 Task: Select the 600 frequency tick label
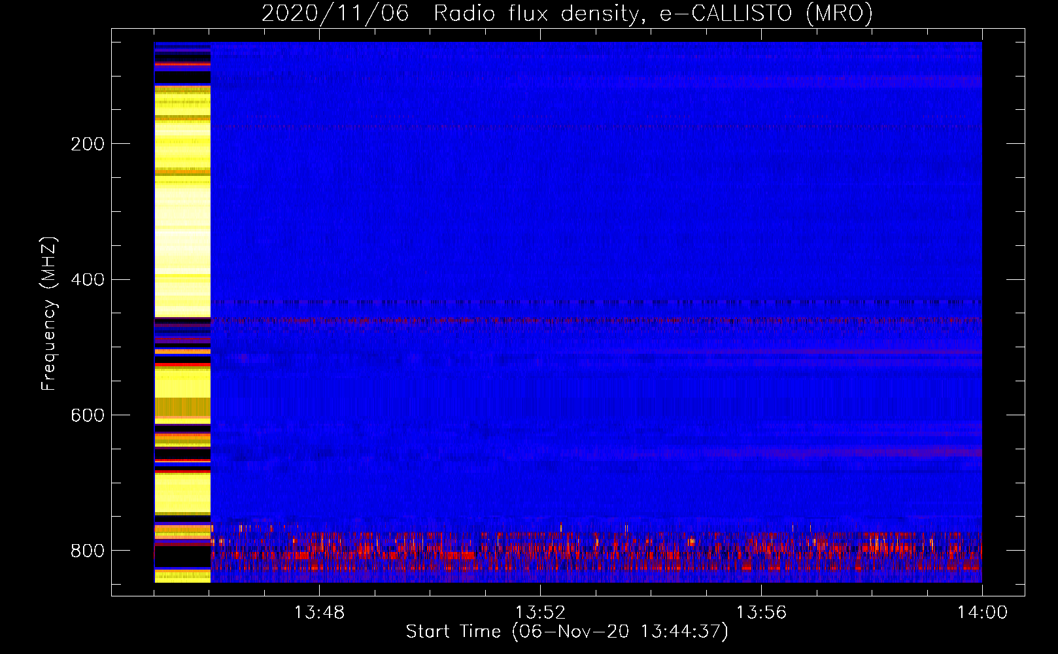click(88, 416)
